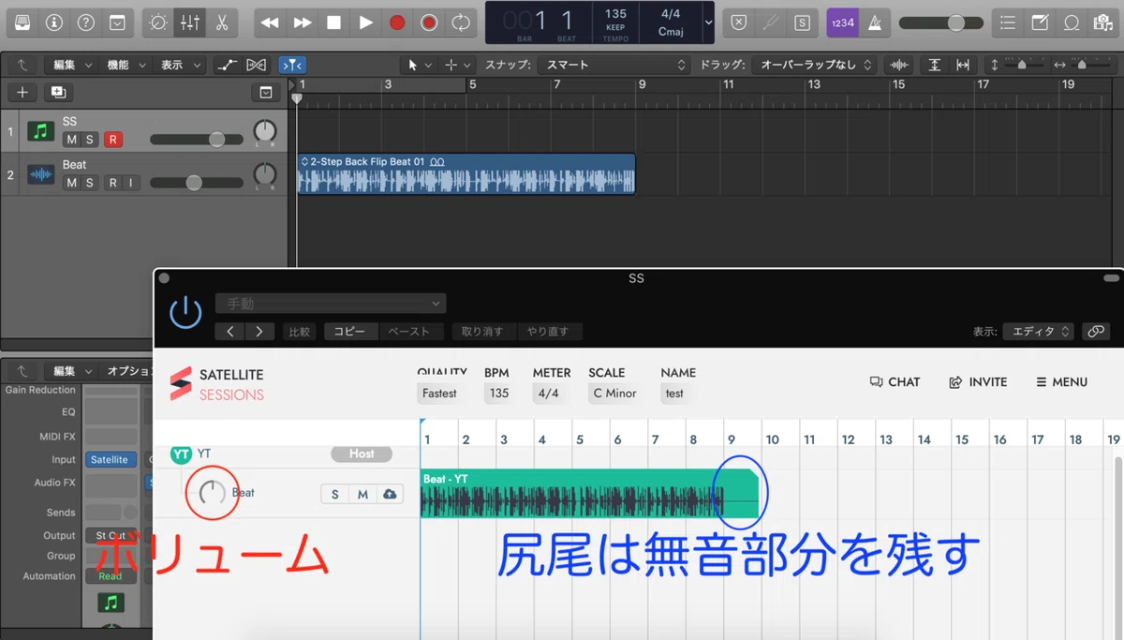Viewport: 1124px width, 640px height.
Task: Click the plugin link chain icon
Action: (x=1095, y=332)
